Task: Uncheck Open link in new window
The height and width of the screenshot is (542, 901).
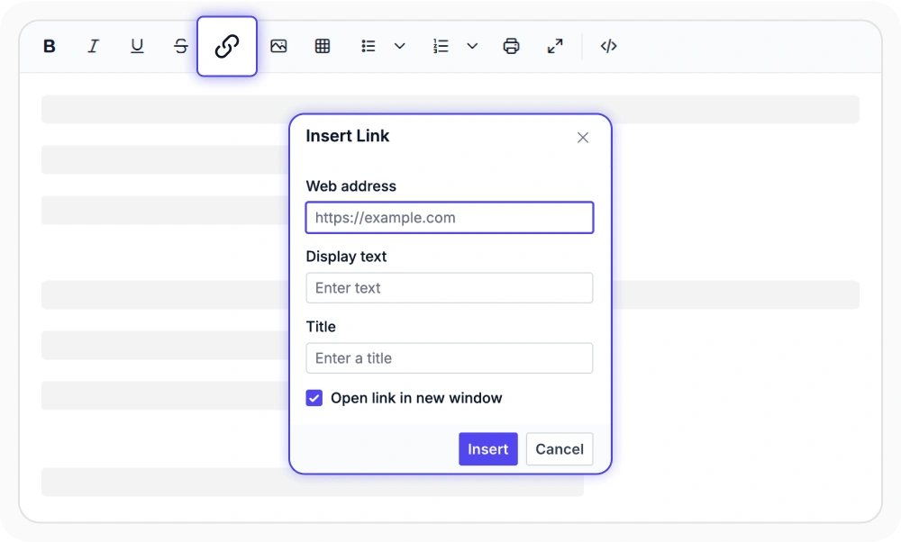Action: (314, 398)
